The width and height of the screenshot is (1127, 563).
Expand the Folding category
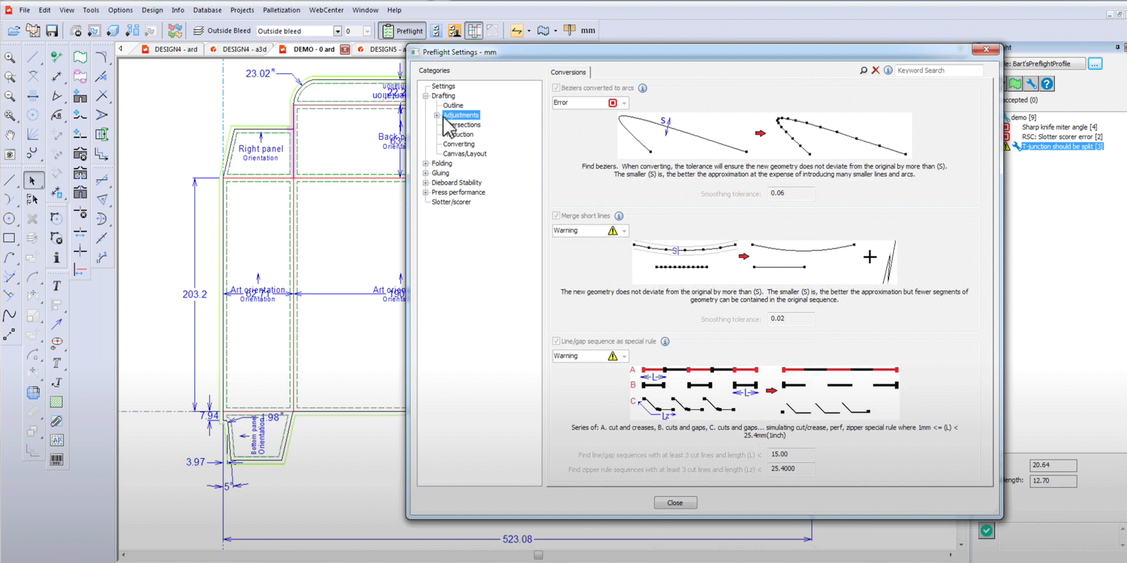(x=426, y=164)
